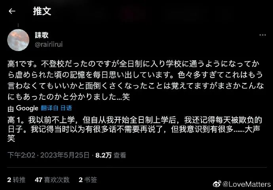Click the 推文 header title
Screen dimensions: 273x190
42,11
